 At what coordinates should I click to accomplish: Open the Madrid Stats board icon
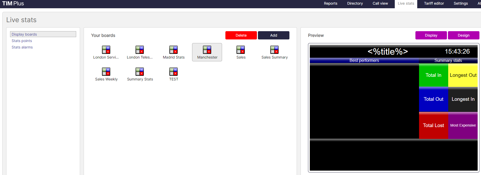[174, 50]
